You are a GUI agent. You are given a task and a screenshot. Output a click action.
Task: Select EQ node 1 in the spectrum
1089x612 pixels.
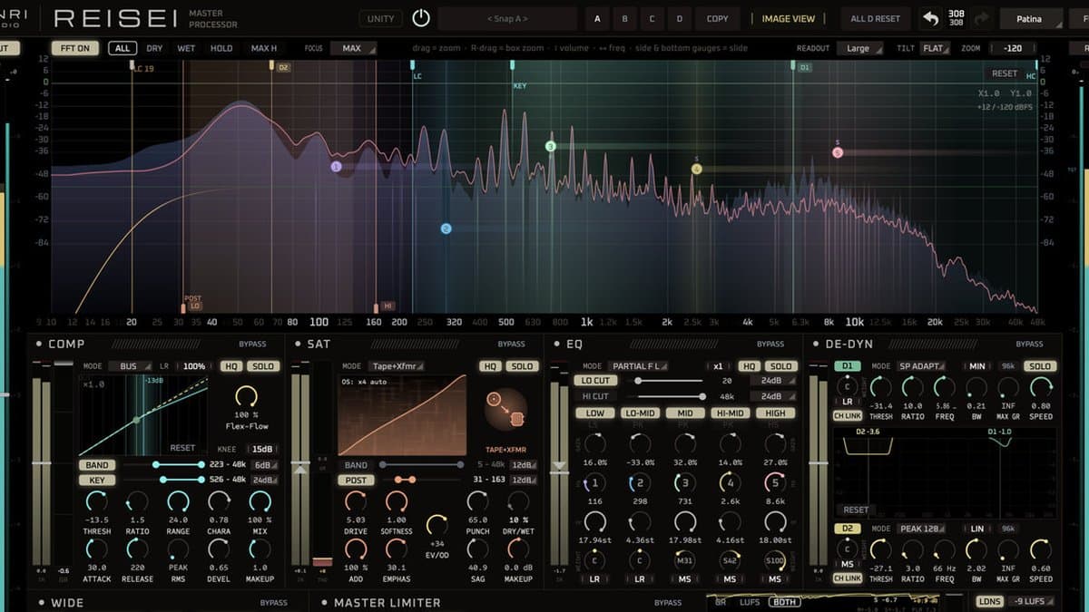(336, 167)
